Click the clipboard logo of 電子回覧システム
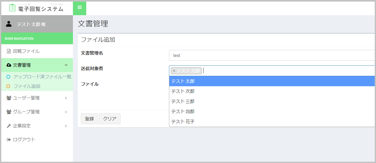This screenshot has height=163, width=376. tap(12, 8)
